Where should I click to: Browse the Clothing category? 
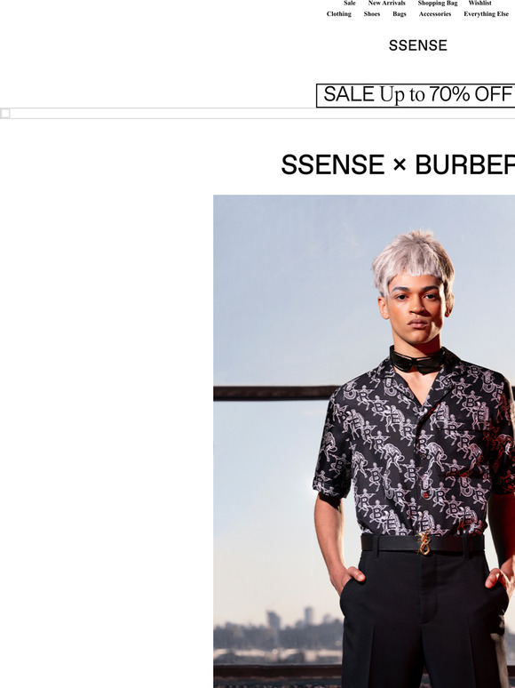click(339, 14)
